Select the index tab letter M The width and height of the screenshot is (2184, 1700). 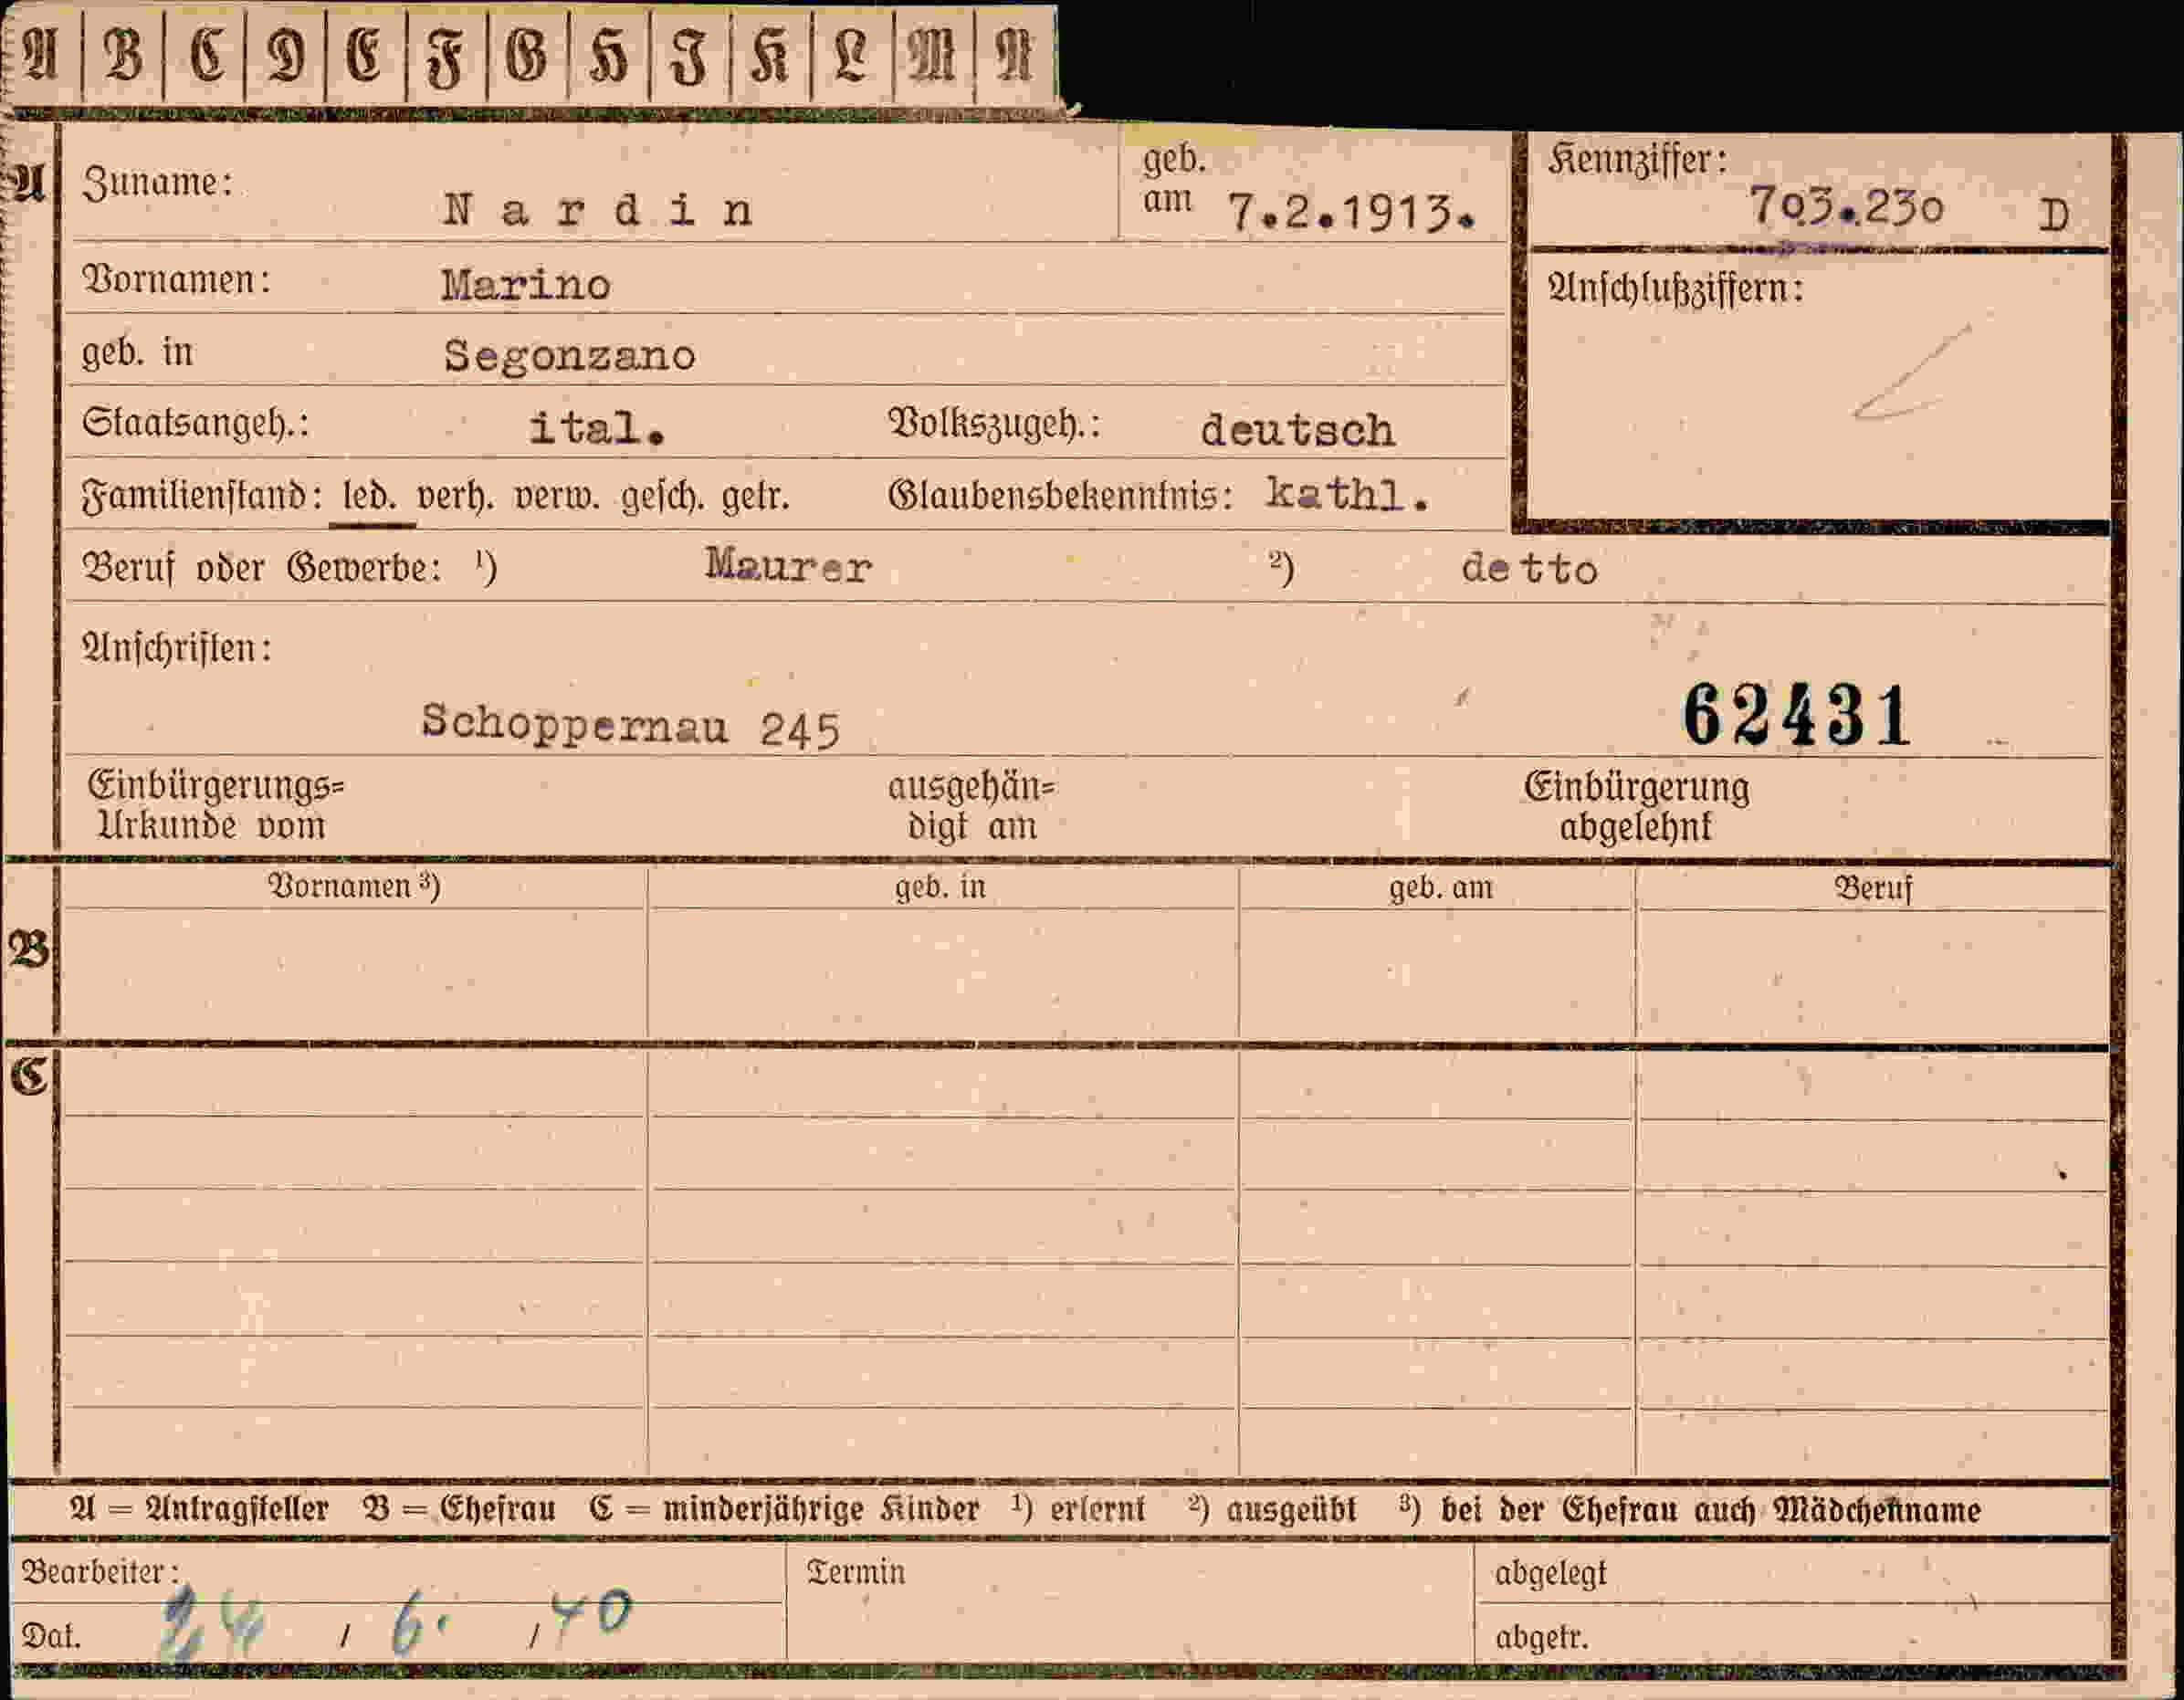[x=932, y=55]
